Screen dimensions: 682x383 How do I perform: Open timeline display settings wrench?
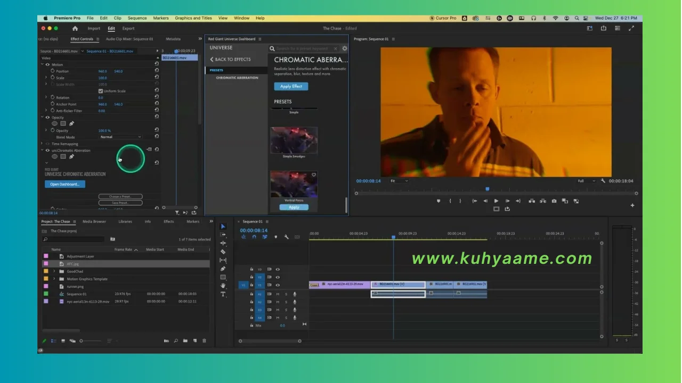[286, 237]
